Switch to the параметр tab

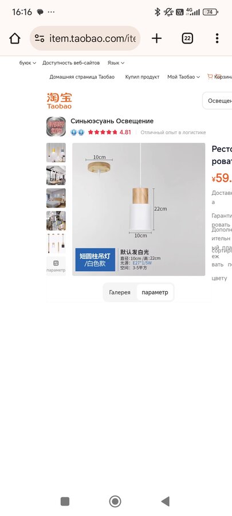point(155,292)
